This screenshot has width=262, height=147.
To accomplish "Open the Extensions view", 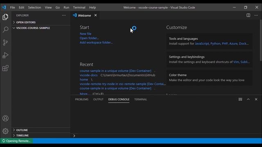I will point(5,68).
